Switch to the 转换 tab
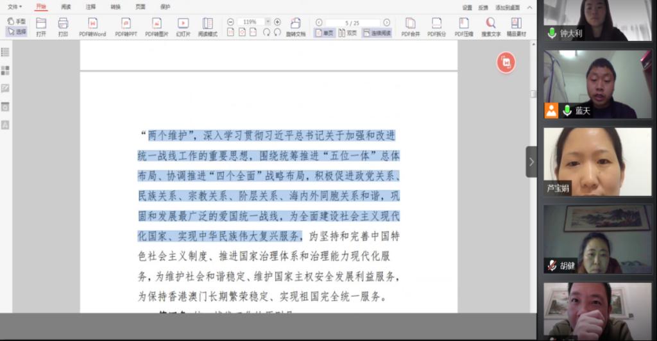Screen dimensions: 657x341 tap(115, 6)
